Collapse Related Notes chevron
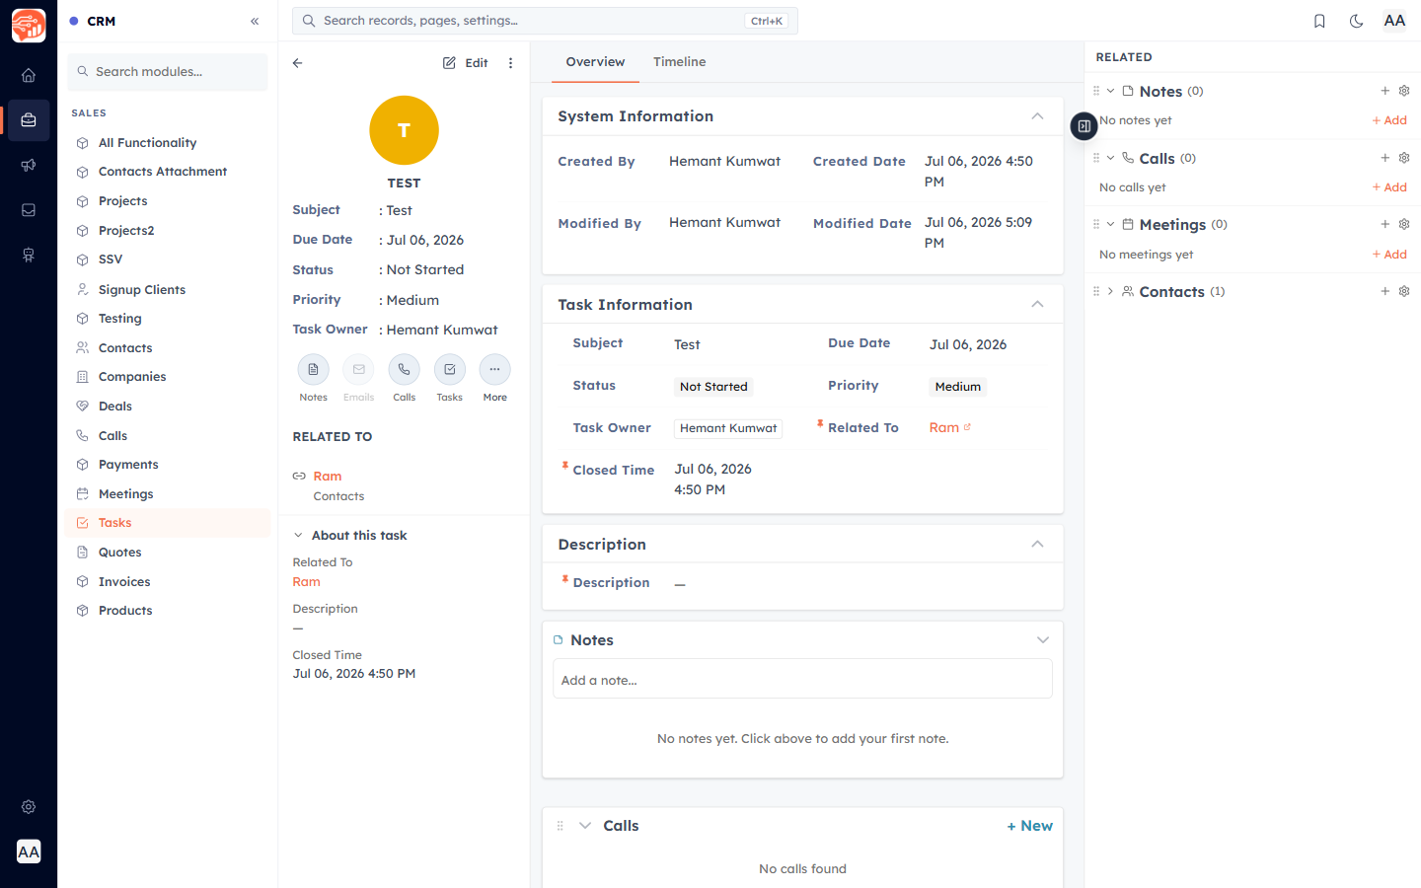1421x888 pixels. coord(1110,91)
